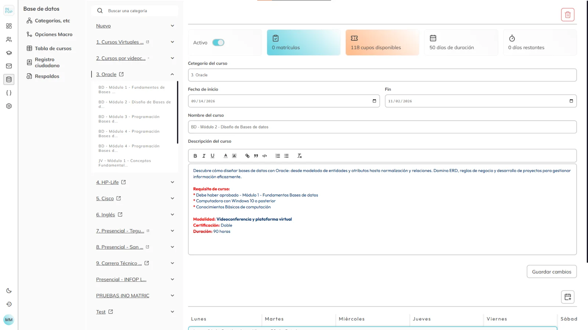Open Categorías, etc in the sidebar

click(48, 21)
